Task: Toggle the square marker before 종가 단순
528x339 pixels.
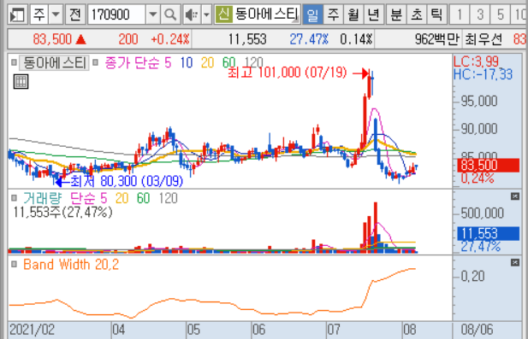Action: 95,62
